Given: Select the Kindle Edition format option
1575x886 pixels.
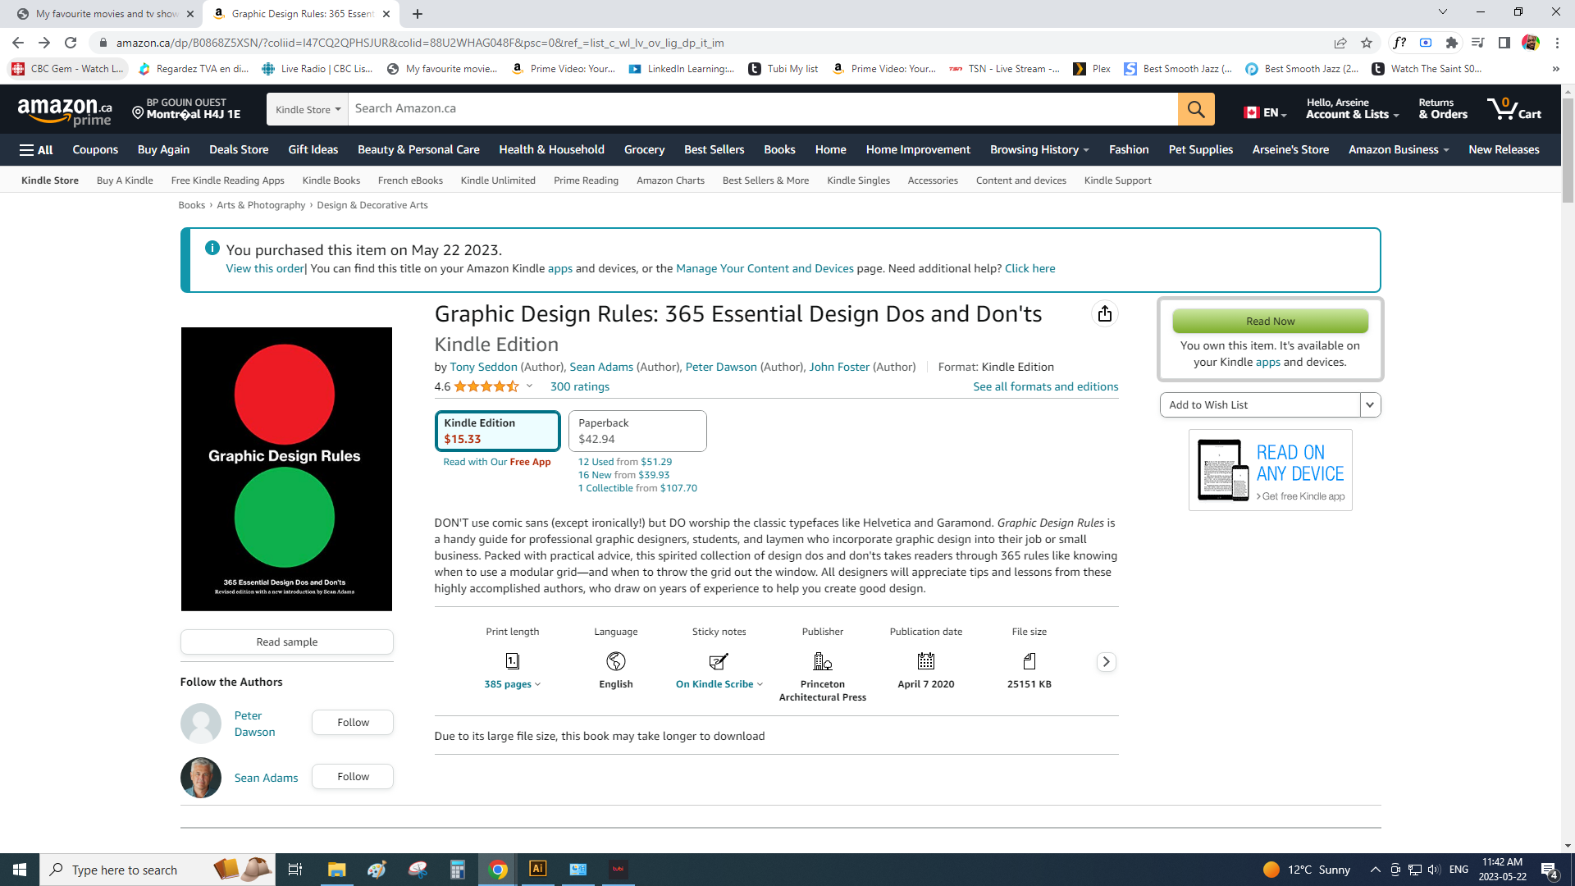Looking at the screenshot, I should (x=497, y=431).
